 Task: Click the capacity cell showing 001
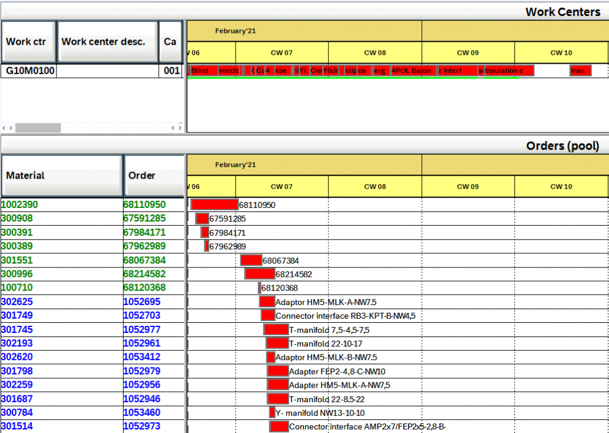coord(171,71)
